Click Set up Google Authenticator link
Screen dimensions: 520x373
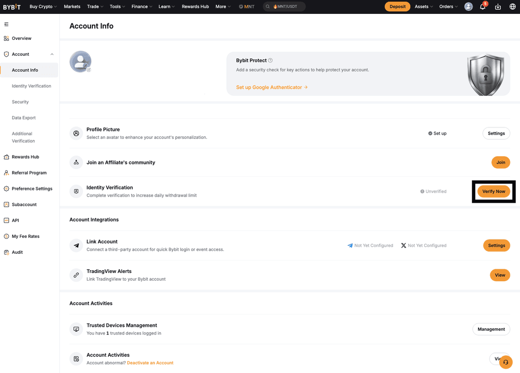pyautogui.click(x=272, y=87)
